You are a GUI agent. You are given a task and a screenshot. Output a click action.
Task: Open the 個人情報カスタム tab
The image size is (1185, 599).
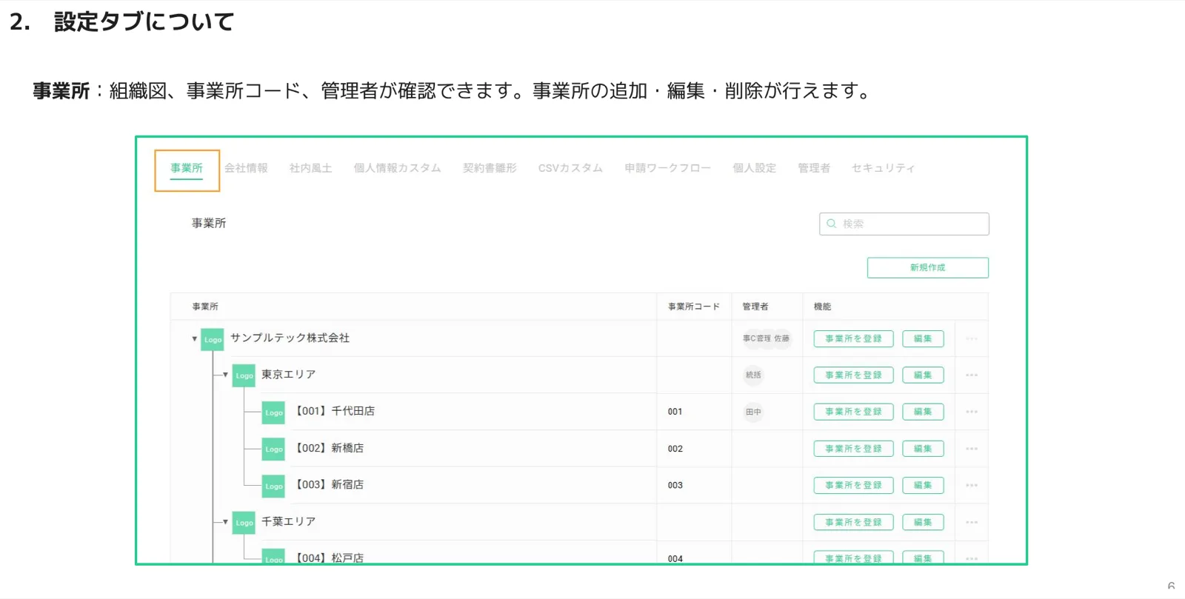tap(397, 168)
